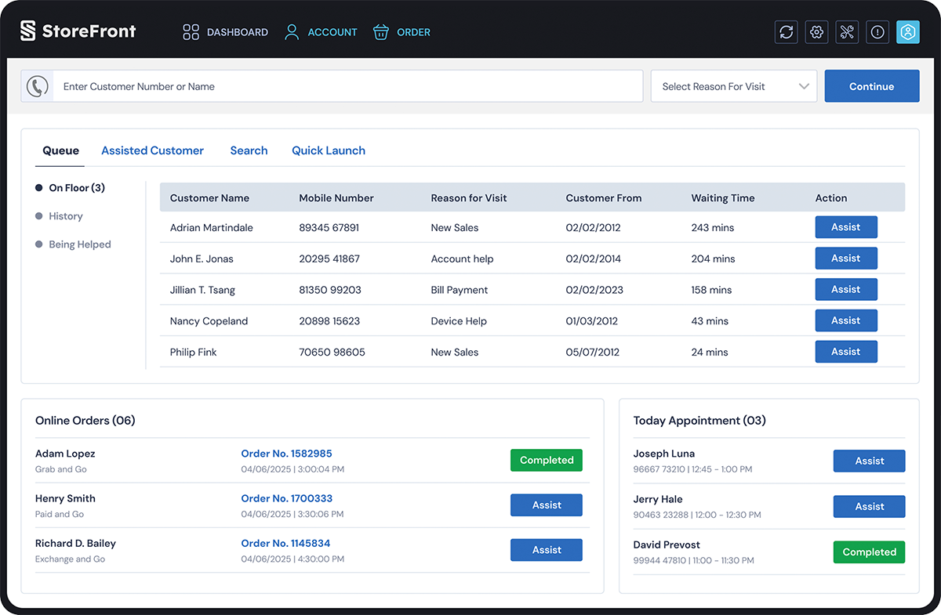Open Order using the basket icon

coord(381,31)
